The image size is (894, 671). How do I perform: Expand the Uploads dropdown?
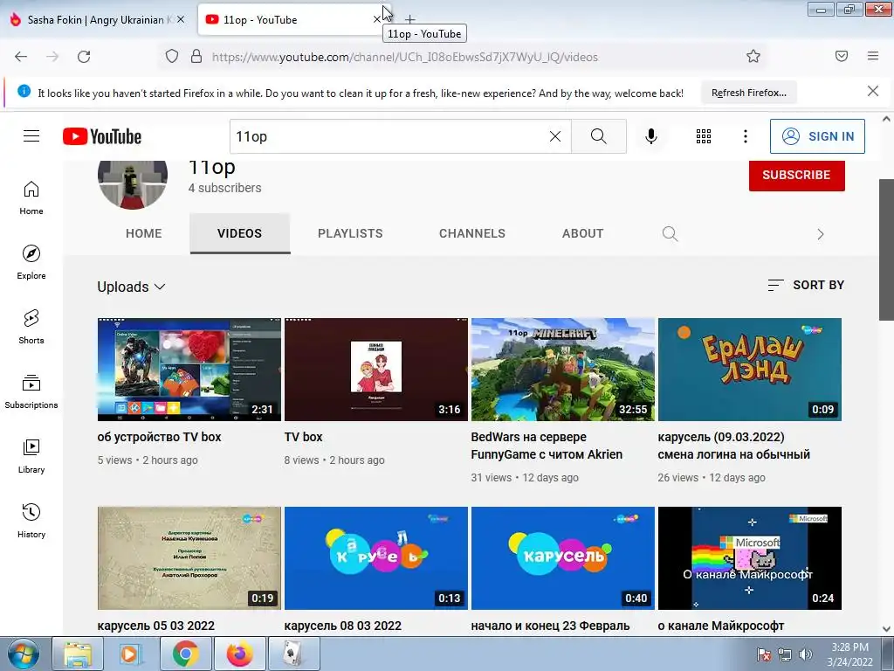point(131,287)
